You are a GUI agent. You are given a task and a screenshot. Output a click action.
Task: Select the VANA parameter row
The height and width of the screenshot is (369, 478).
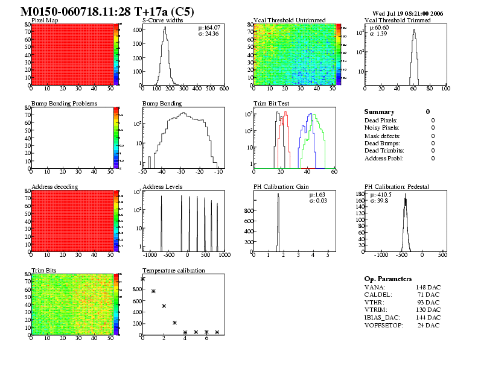point(402,288)
